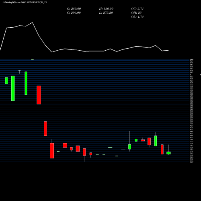Click the close price value C: 296.00
Image resolution: width=201 pixels, height=201 pixels.
[x=74, y=13]
